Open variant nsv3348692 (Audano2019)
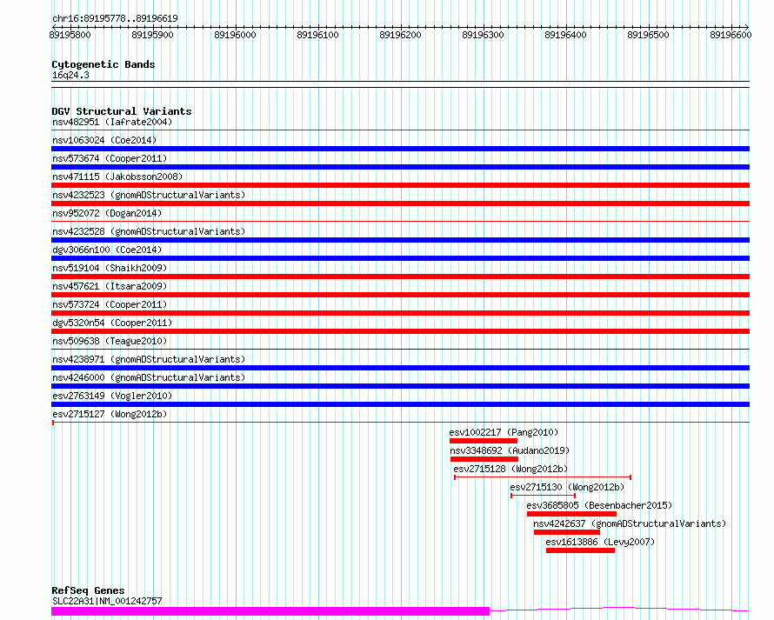The image size is (774, 620). point(510,450)
